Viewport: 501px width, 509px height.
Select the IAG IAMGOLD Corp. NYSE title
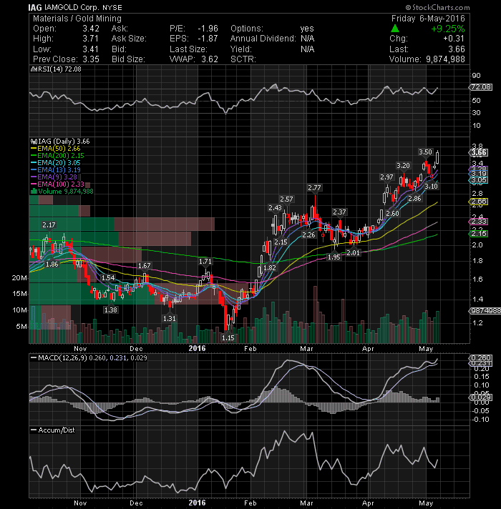click(x=75, y=7)
